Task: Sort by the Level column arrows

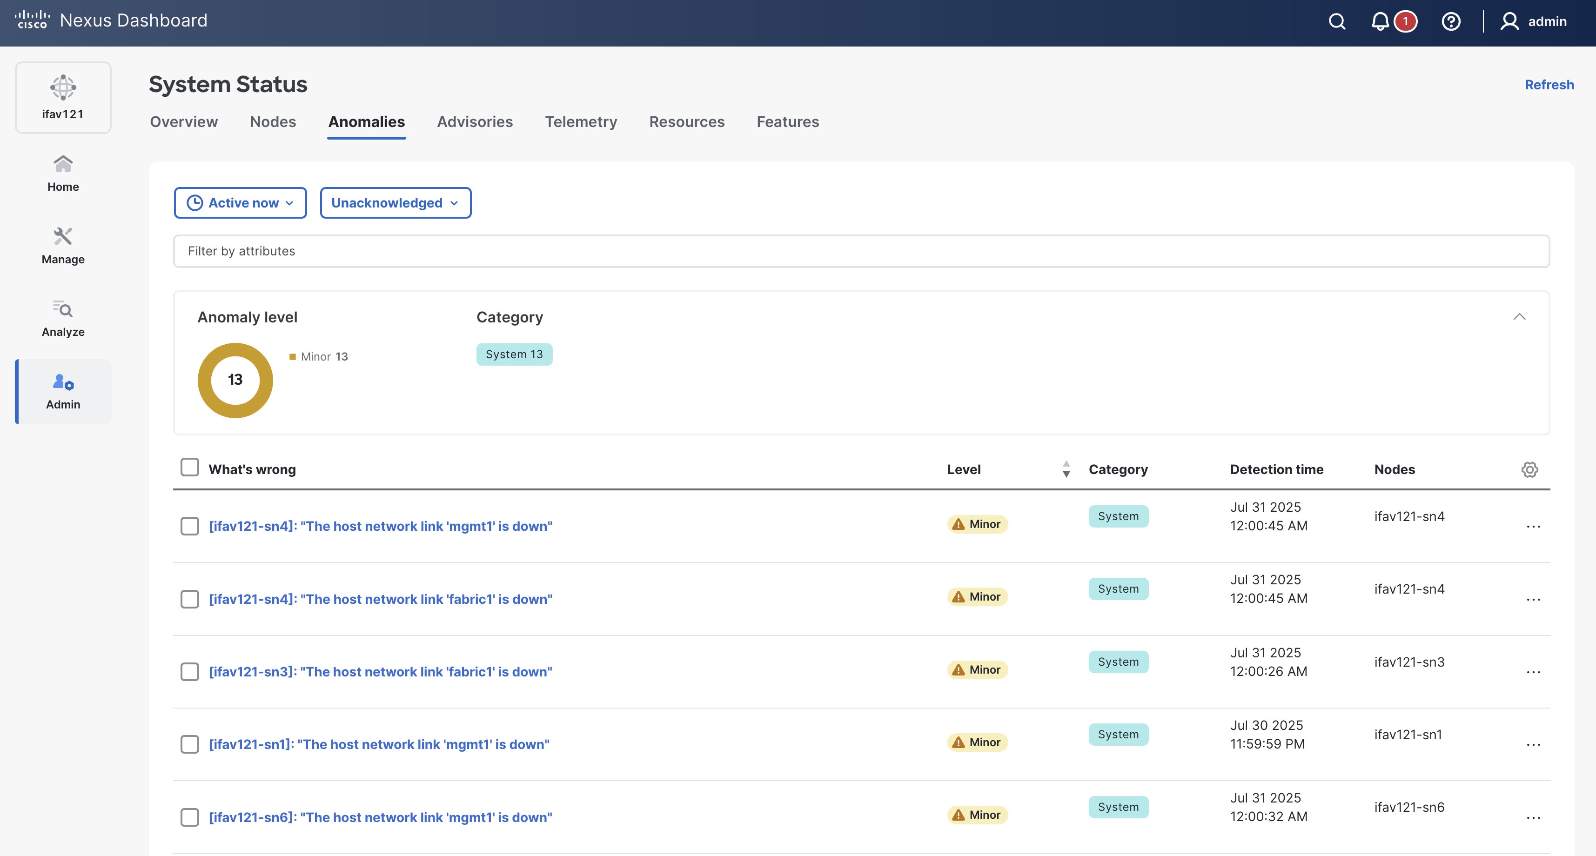Action: [1066, 469]
